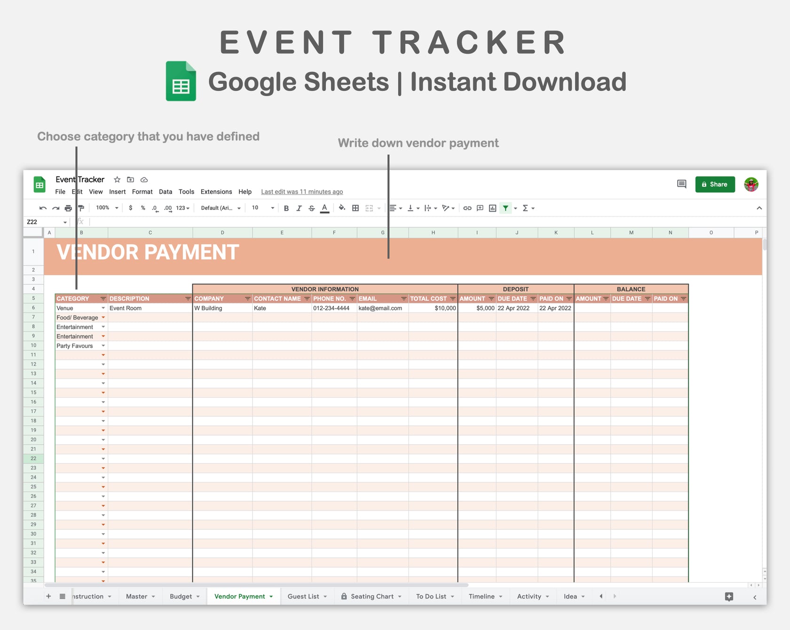
Task: Select the Borders icon
Action: tap(355, 207)
